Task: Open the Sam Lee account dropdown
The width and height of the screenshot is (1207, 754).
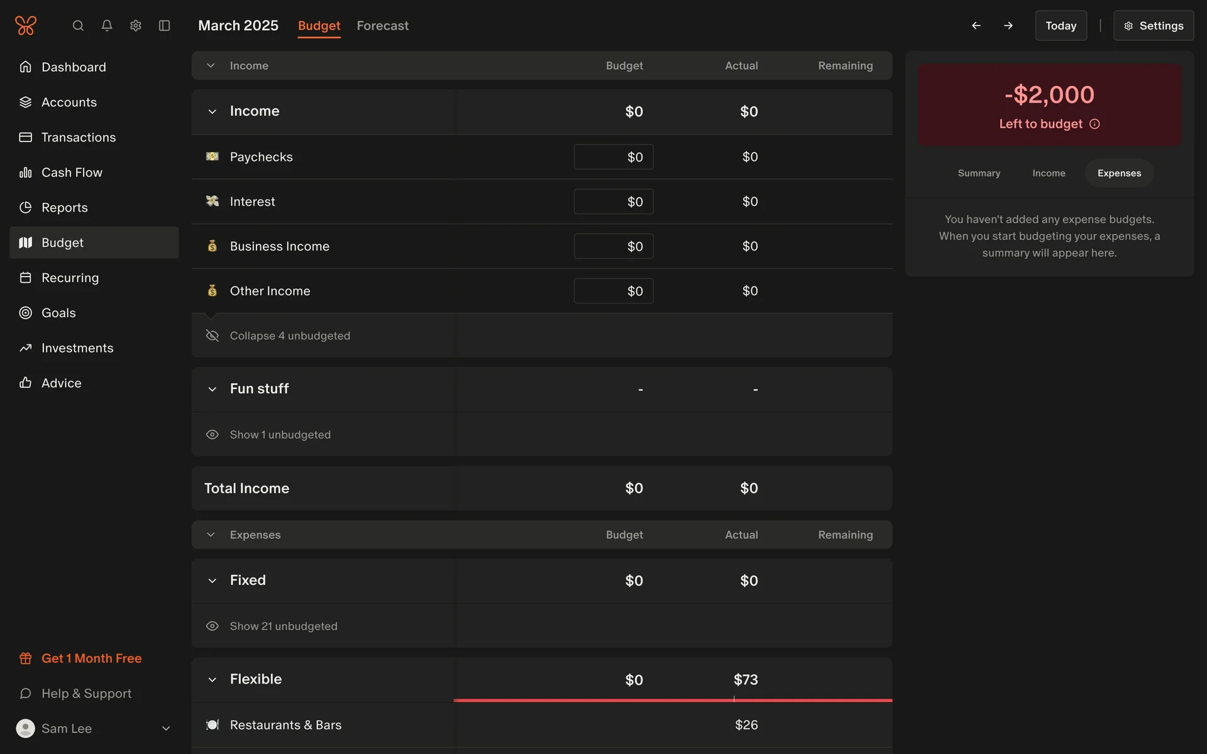Action: (x=166, y=728)
